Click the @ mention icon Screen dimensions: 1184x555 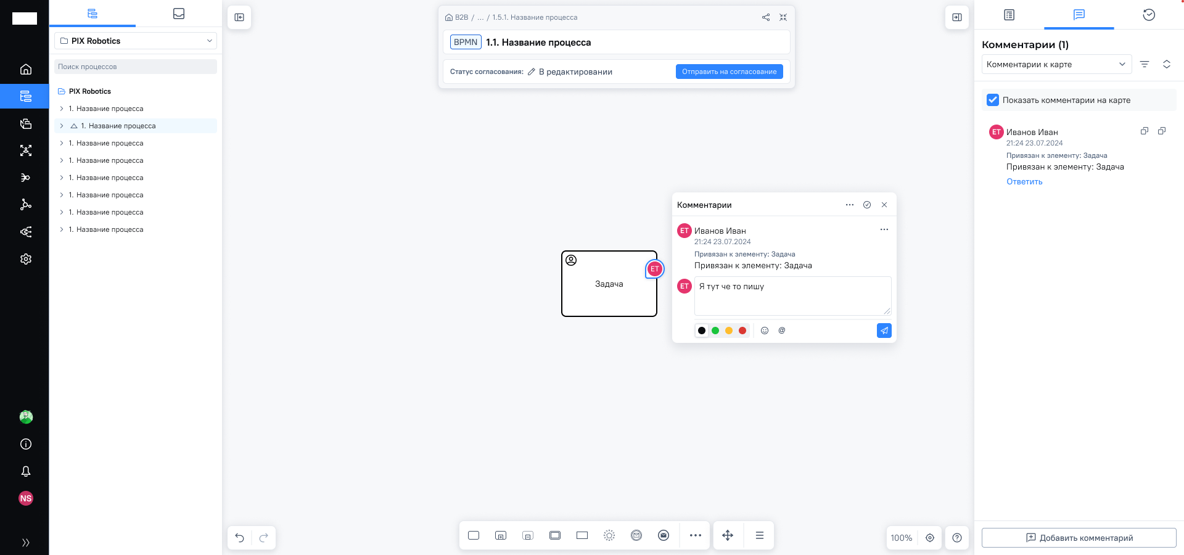[x=782, y=331]
